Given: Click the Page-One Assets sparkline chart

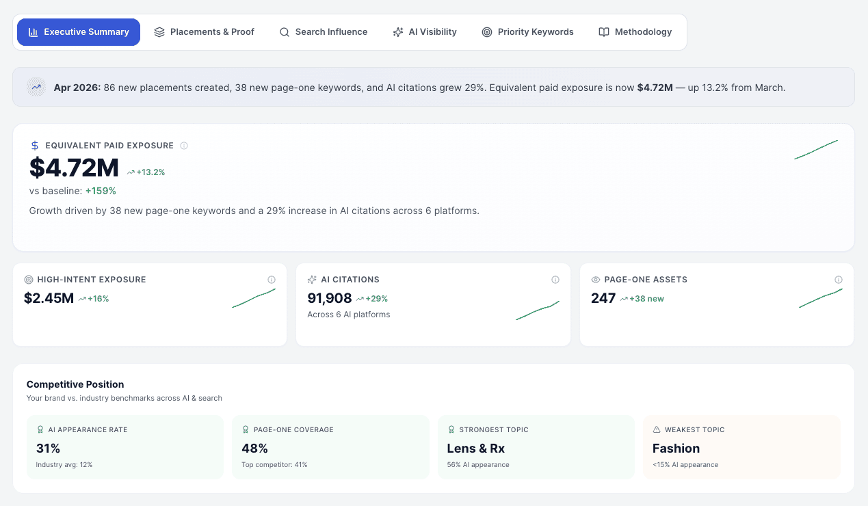Looking at the screenshot, I should (x=821, y=298).
